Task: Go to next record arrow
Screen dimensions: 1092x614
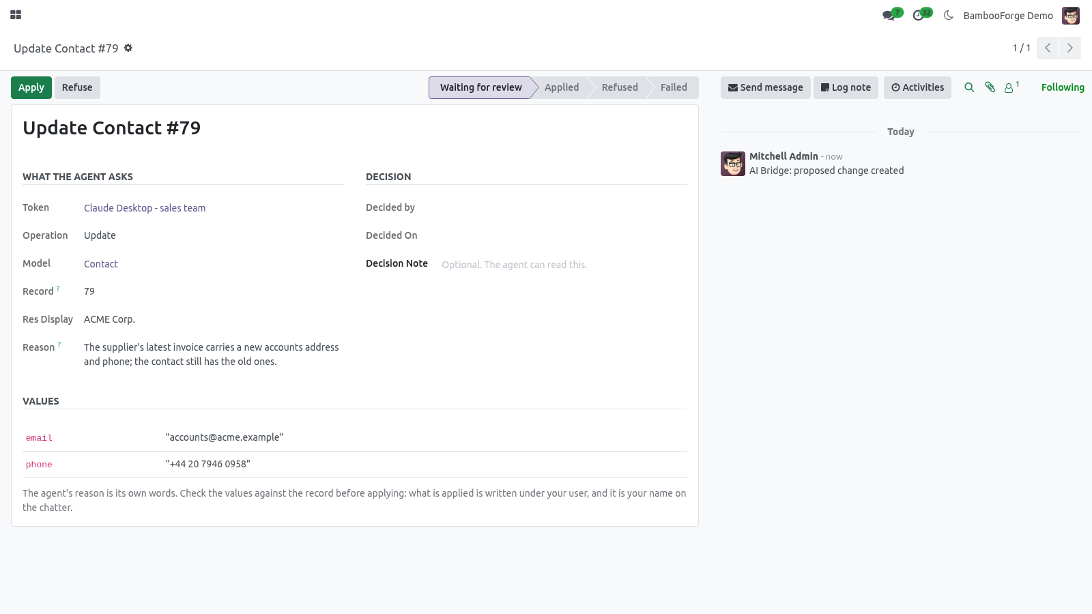Action: coord(1069,48)
